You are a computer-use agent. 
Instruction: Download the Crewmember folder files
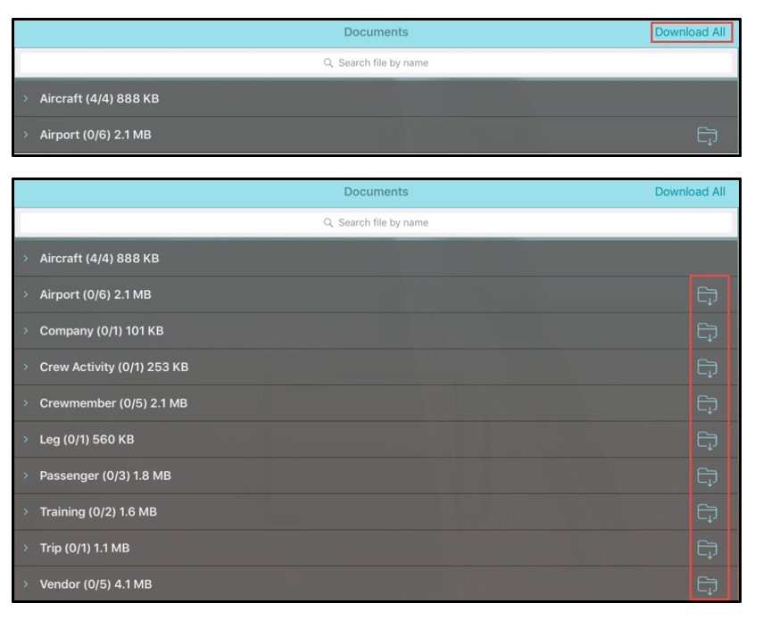pos(707,404)
